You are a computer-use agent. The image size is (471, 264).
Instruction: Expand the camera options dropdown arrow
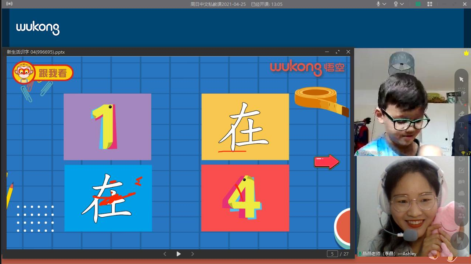click(x=402, y=4)
